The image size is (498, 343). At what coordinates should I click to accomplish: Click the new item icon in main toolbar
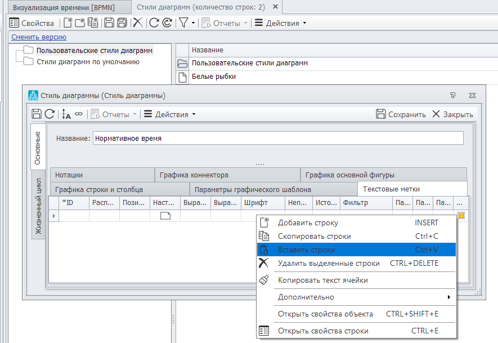point(68,23)
